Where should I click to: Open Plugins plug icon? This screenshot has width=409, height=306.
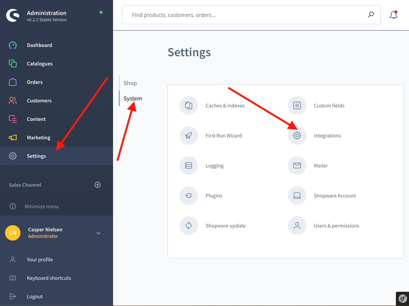coord(189,196)
